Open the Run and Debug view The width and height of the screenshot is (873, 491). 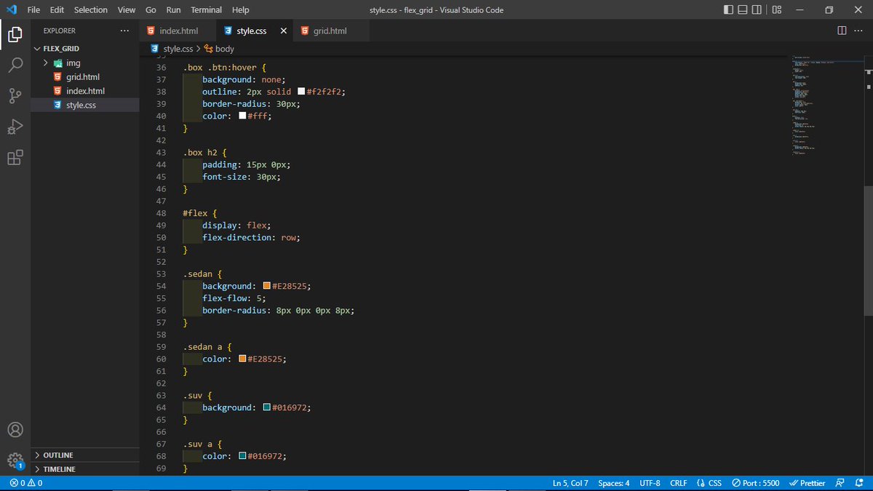pyautogui.click(x=15, y=127)
